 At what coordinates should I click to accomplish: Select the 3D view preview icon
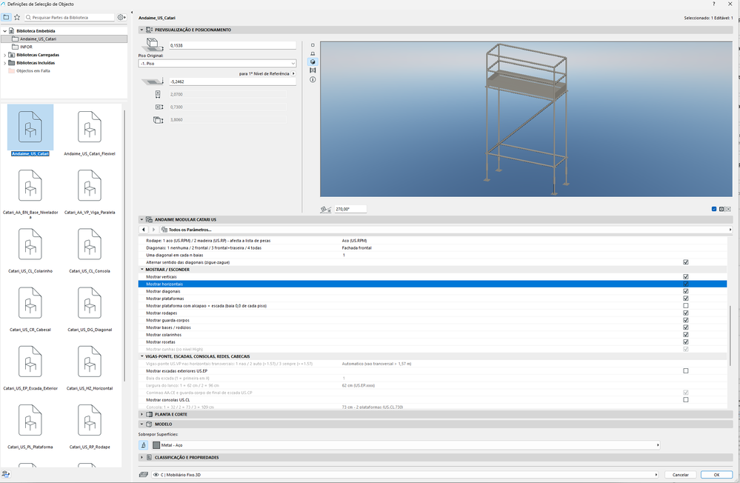[313, 61]
